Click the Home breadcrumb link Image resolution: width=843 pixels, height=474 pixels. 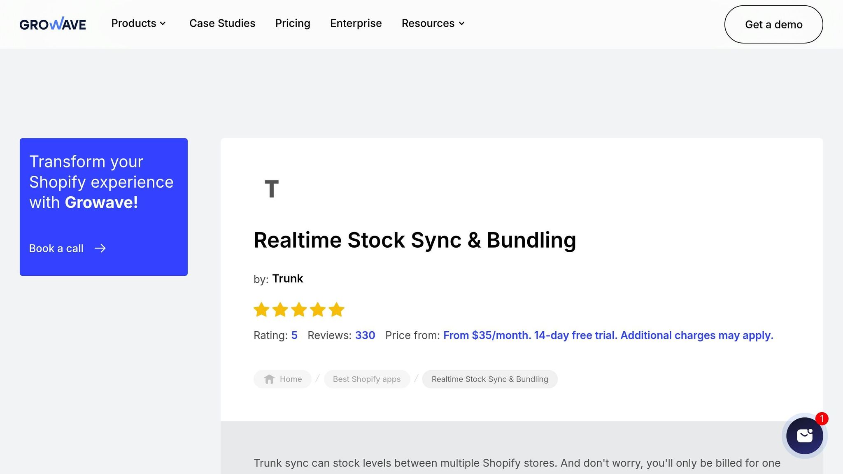[x=282, y=379]
